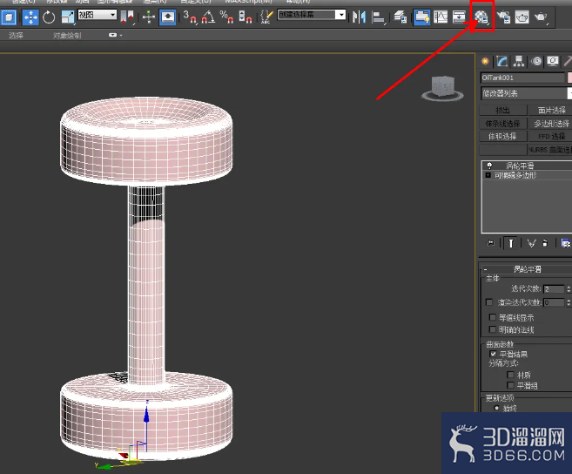Click the object color swatch
The height and width of the screenshot is (474, 572).
[569, 78]
